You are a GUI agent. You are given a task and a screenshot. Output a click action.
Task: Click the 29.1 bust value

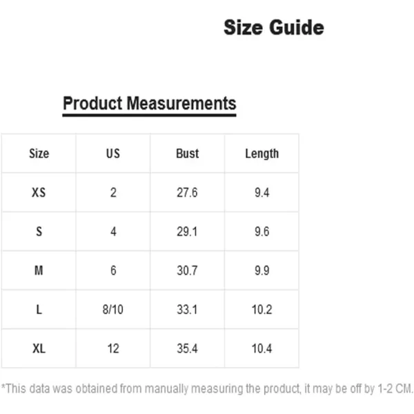pyautogui.click(x=187, y=232)
